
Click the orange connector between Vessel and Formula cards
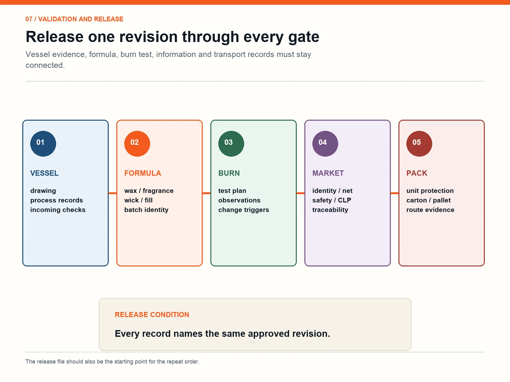(113, 193)
